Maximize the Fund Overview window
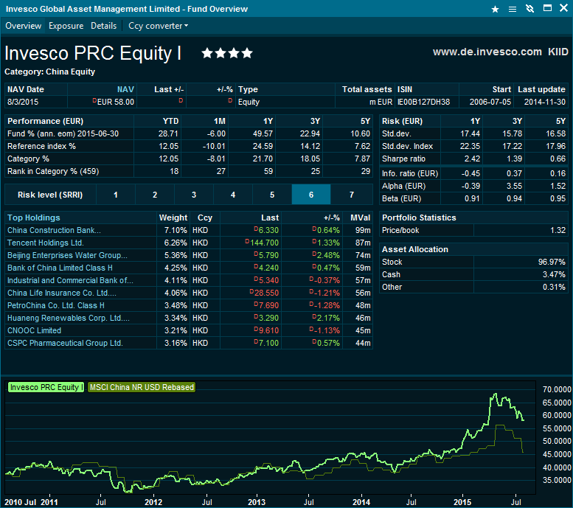573x508 pixels. pos(547,8)
